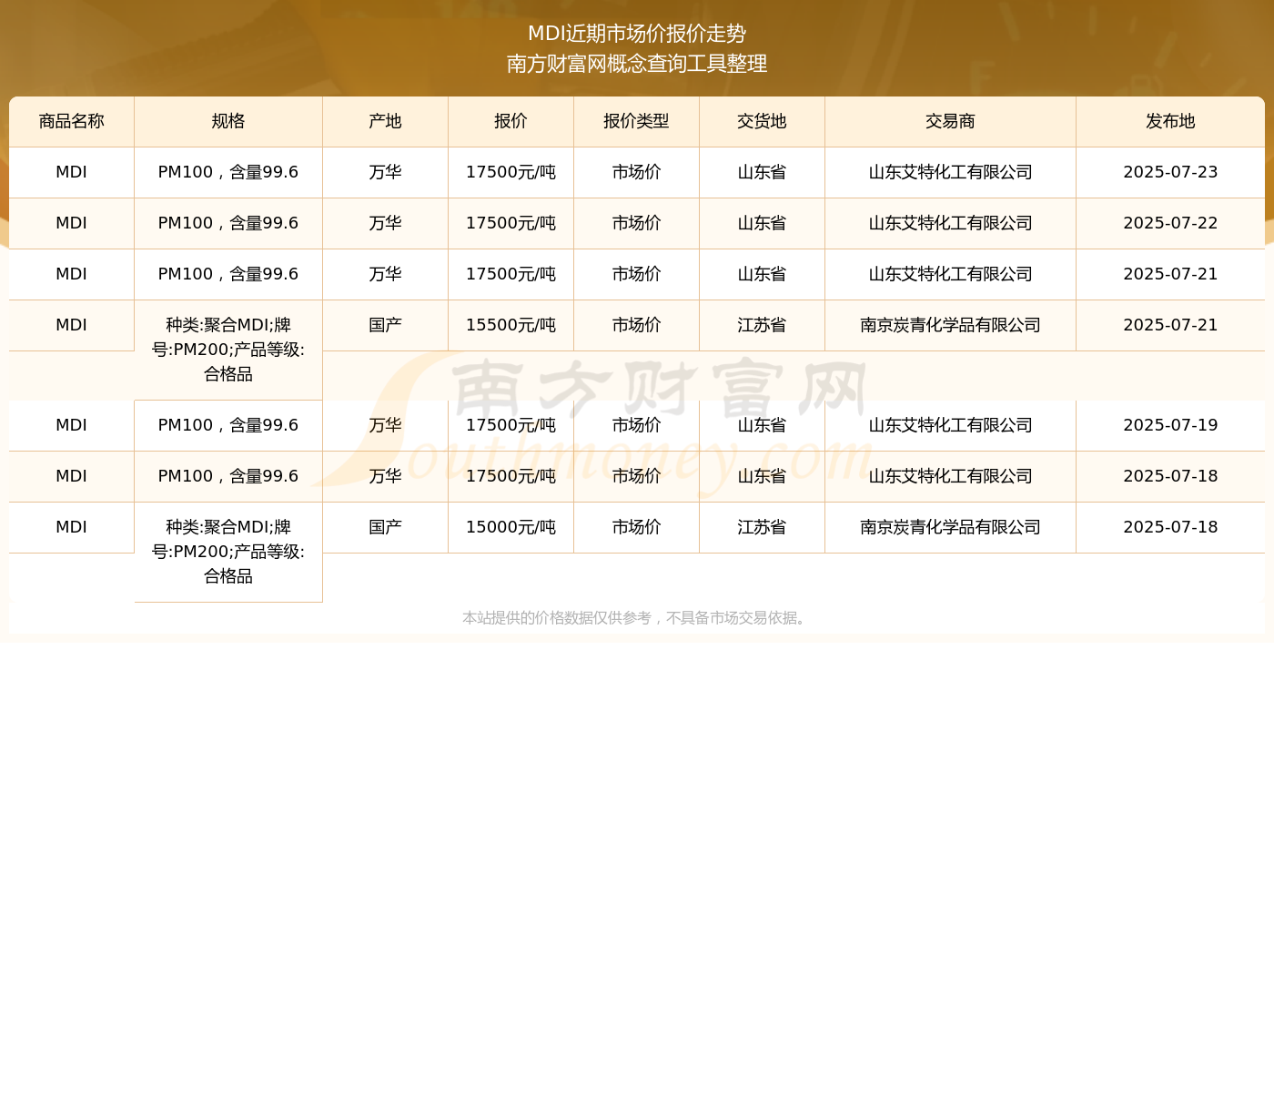This screenshot has width=1274, height=1097.
Task: Click 山东艾特化工有限公司 in the 2025-07-19 row
Action: [951, 425]
